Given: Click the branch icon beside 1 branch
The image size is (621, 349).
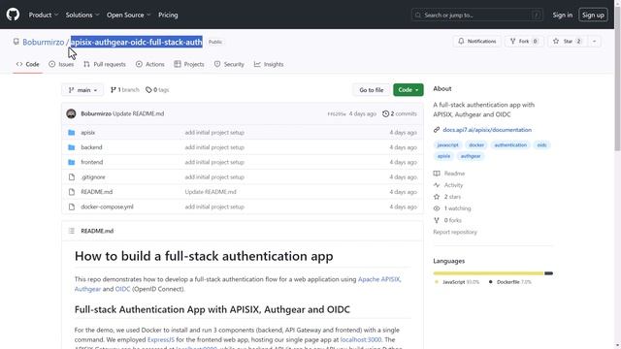Looking at the screenshot, I should (x=113, y=90).
